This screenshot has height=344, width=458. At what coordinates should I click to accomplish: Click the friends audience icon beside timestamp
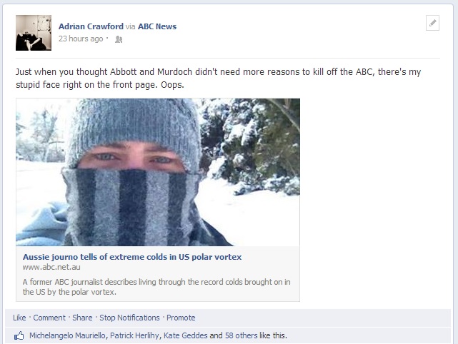click(x=119, y=39)
